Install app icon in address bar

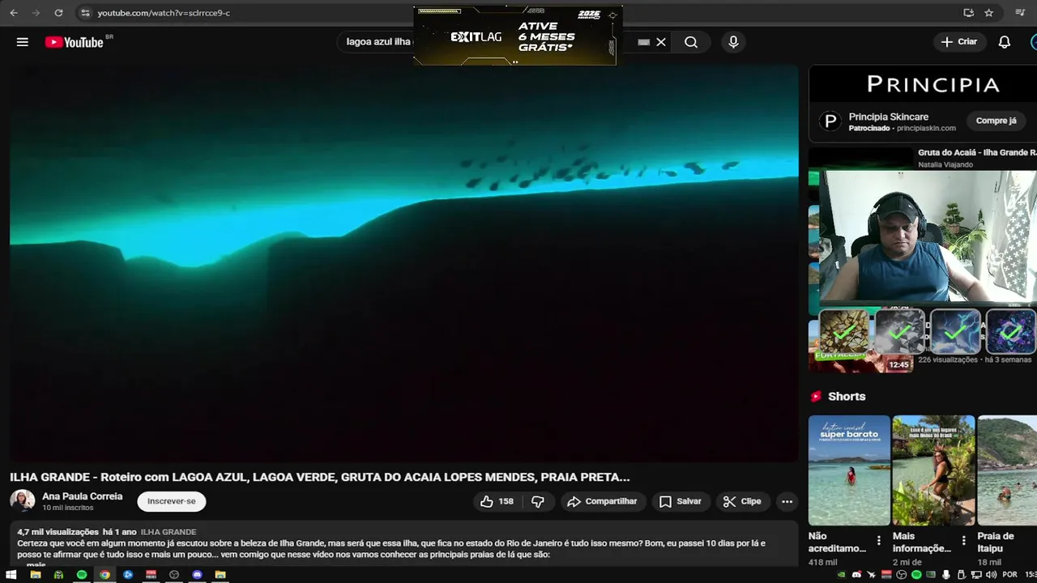click(968, 13)
